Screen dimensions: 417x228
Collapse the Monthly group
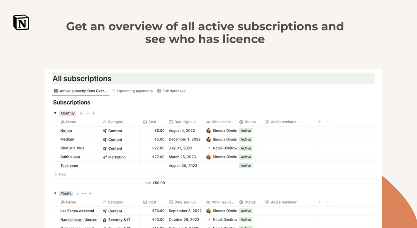click(x=55, y=113)
